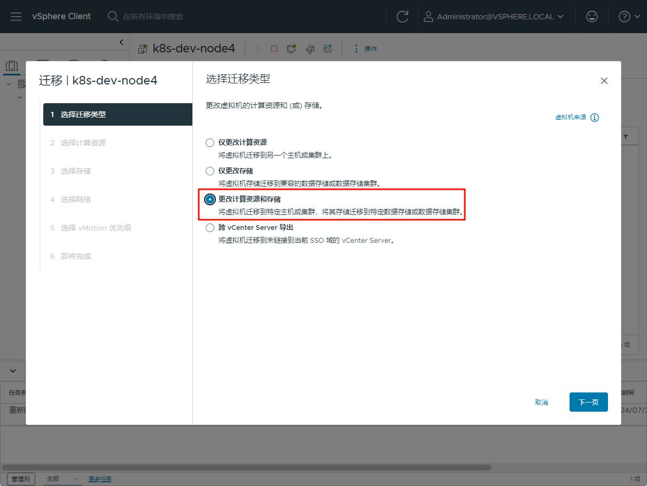Viewport: 647px width, 486px height.
Task: Select 更改计算资源和存储 radio option
Action: (x=210, y=199)
